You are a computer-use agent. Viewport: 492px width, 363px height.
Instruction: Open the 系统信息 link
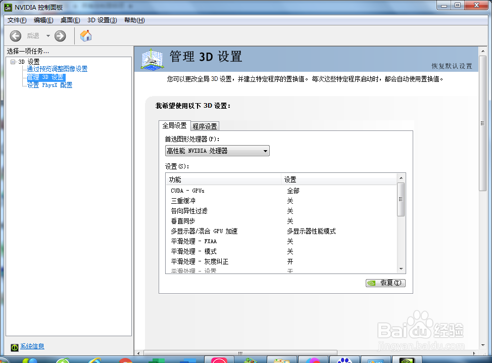pos(32,346)
